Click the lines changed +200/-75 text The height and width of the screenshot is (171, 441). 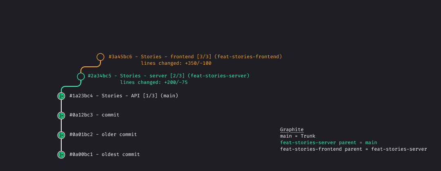[154, 82]
